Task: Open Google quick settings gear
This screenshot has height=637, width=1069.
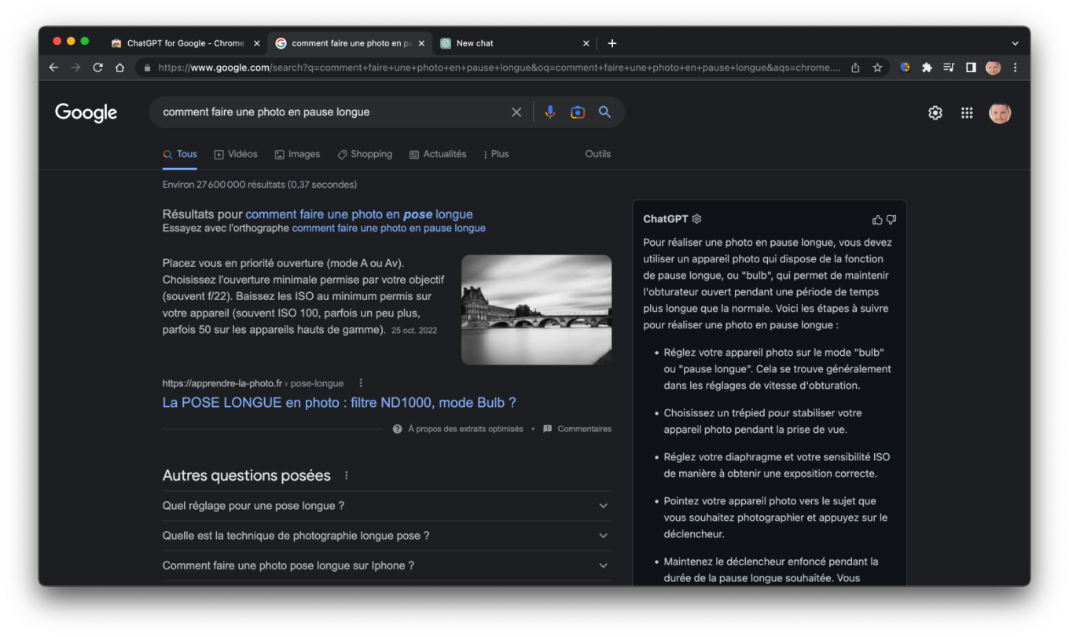Action: point(935,113)
